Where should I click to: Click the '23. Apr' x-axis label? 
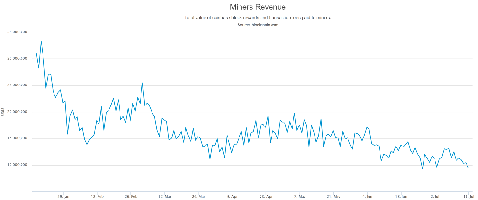pos(266,197)
